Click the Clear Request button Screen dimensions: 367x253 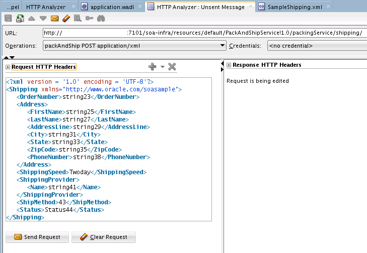pos(104,237)
